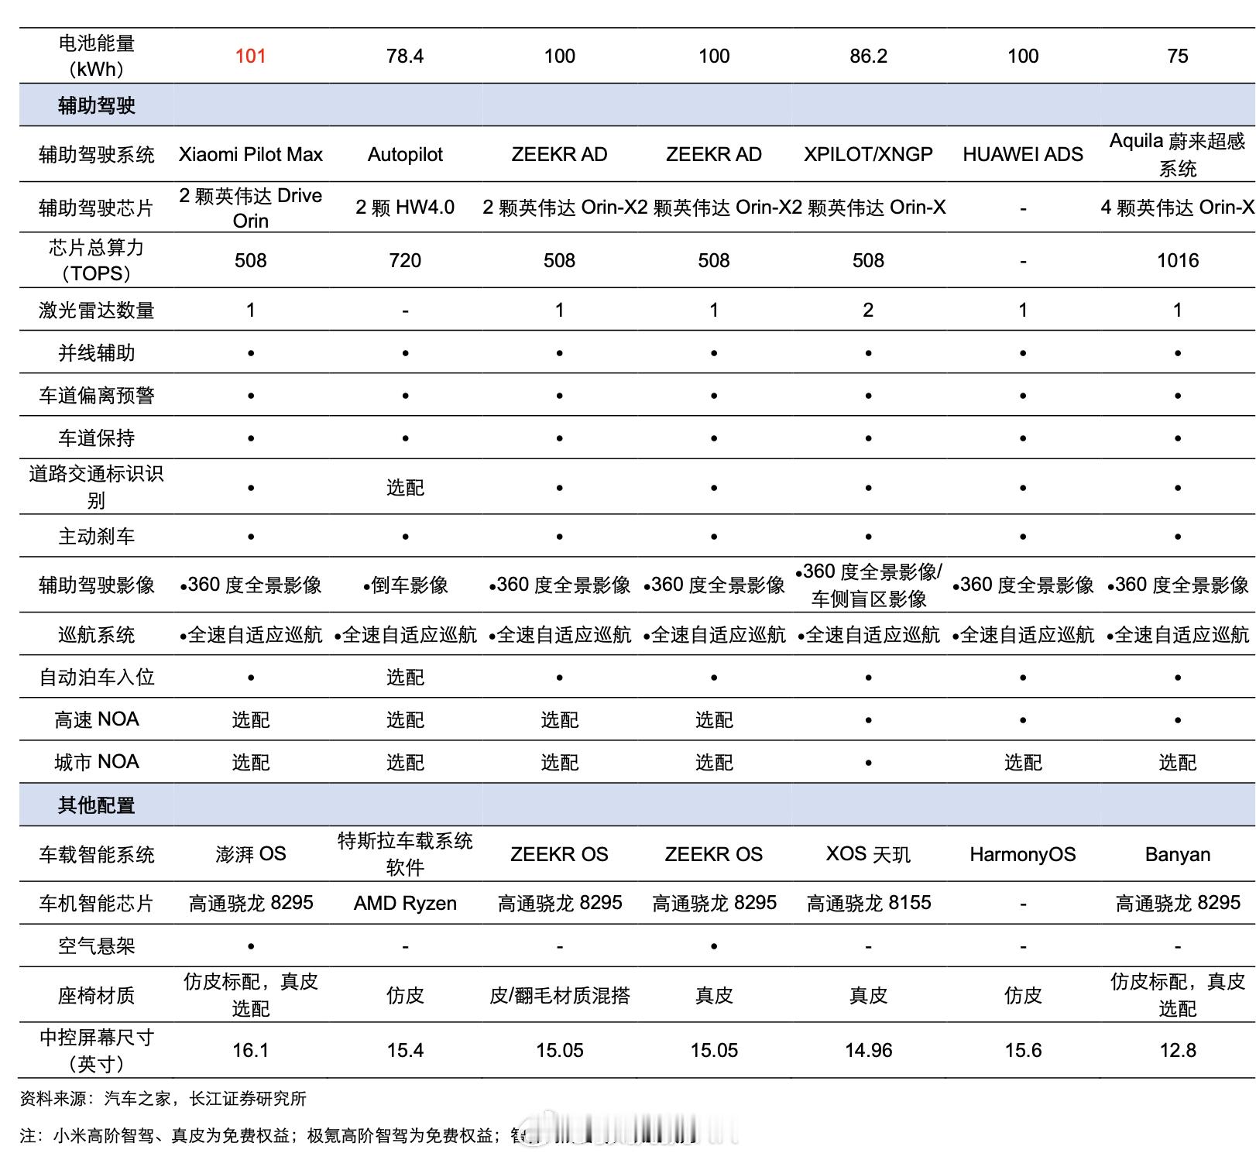This screenshot has height=1160, width=1256.
Task: Click the screen size value 15.4
Action: tap(405, 1051)
